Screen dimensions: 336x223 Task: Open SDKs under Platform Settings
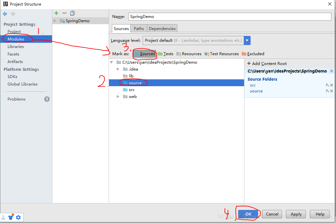point(12,76)
